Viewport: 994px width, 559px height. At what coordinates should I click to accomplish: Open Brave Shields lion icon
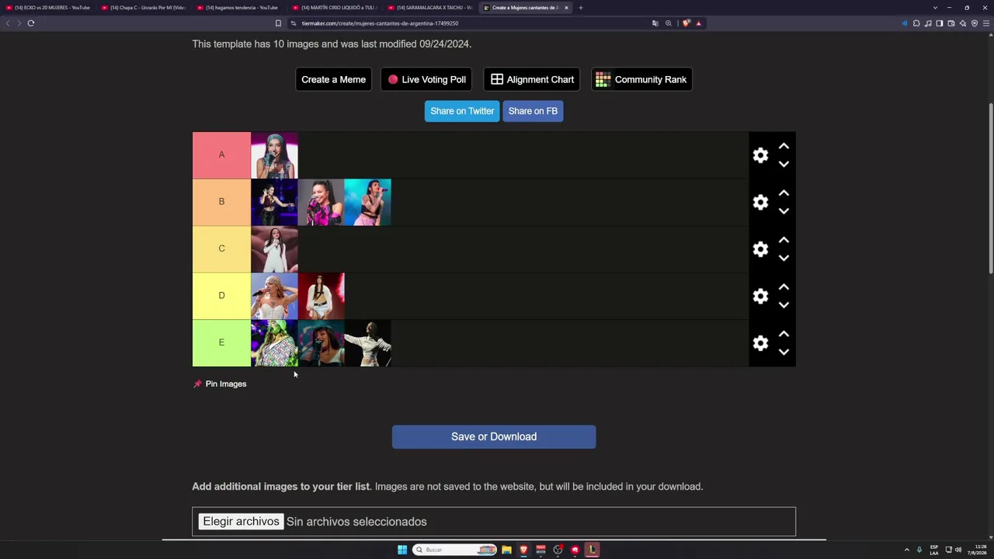point(686,23)
